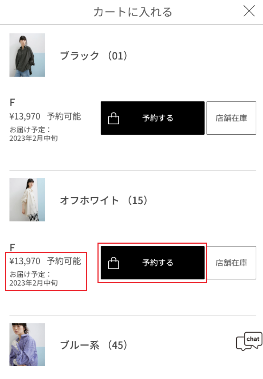Screen dimensions: 263x379
Task: Open the chat support bubble icon
Action: pos(249,341)
